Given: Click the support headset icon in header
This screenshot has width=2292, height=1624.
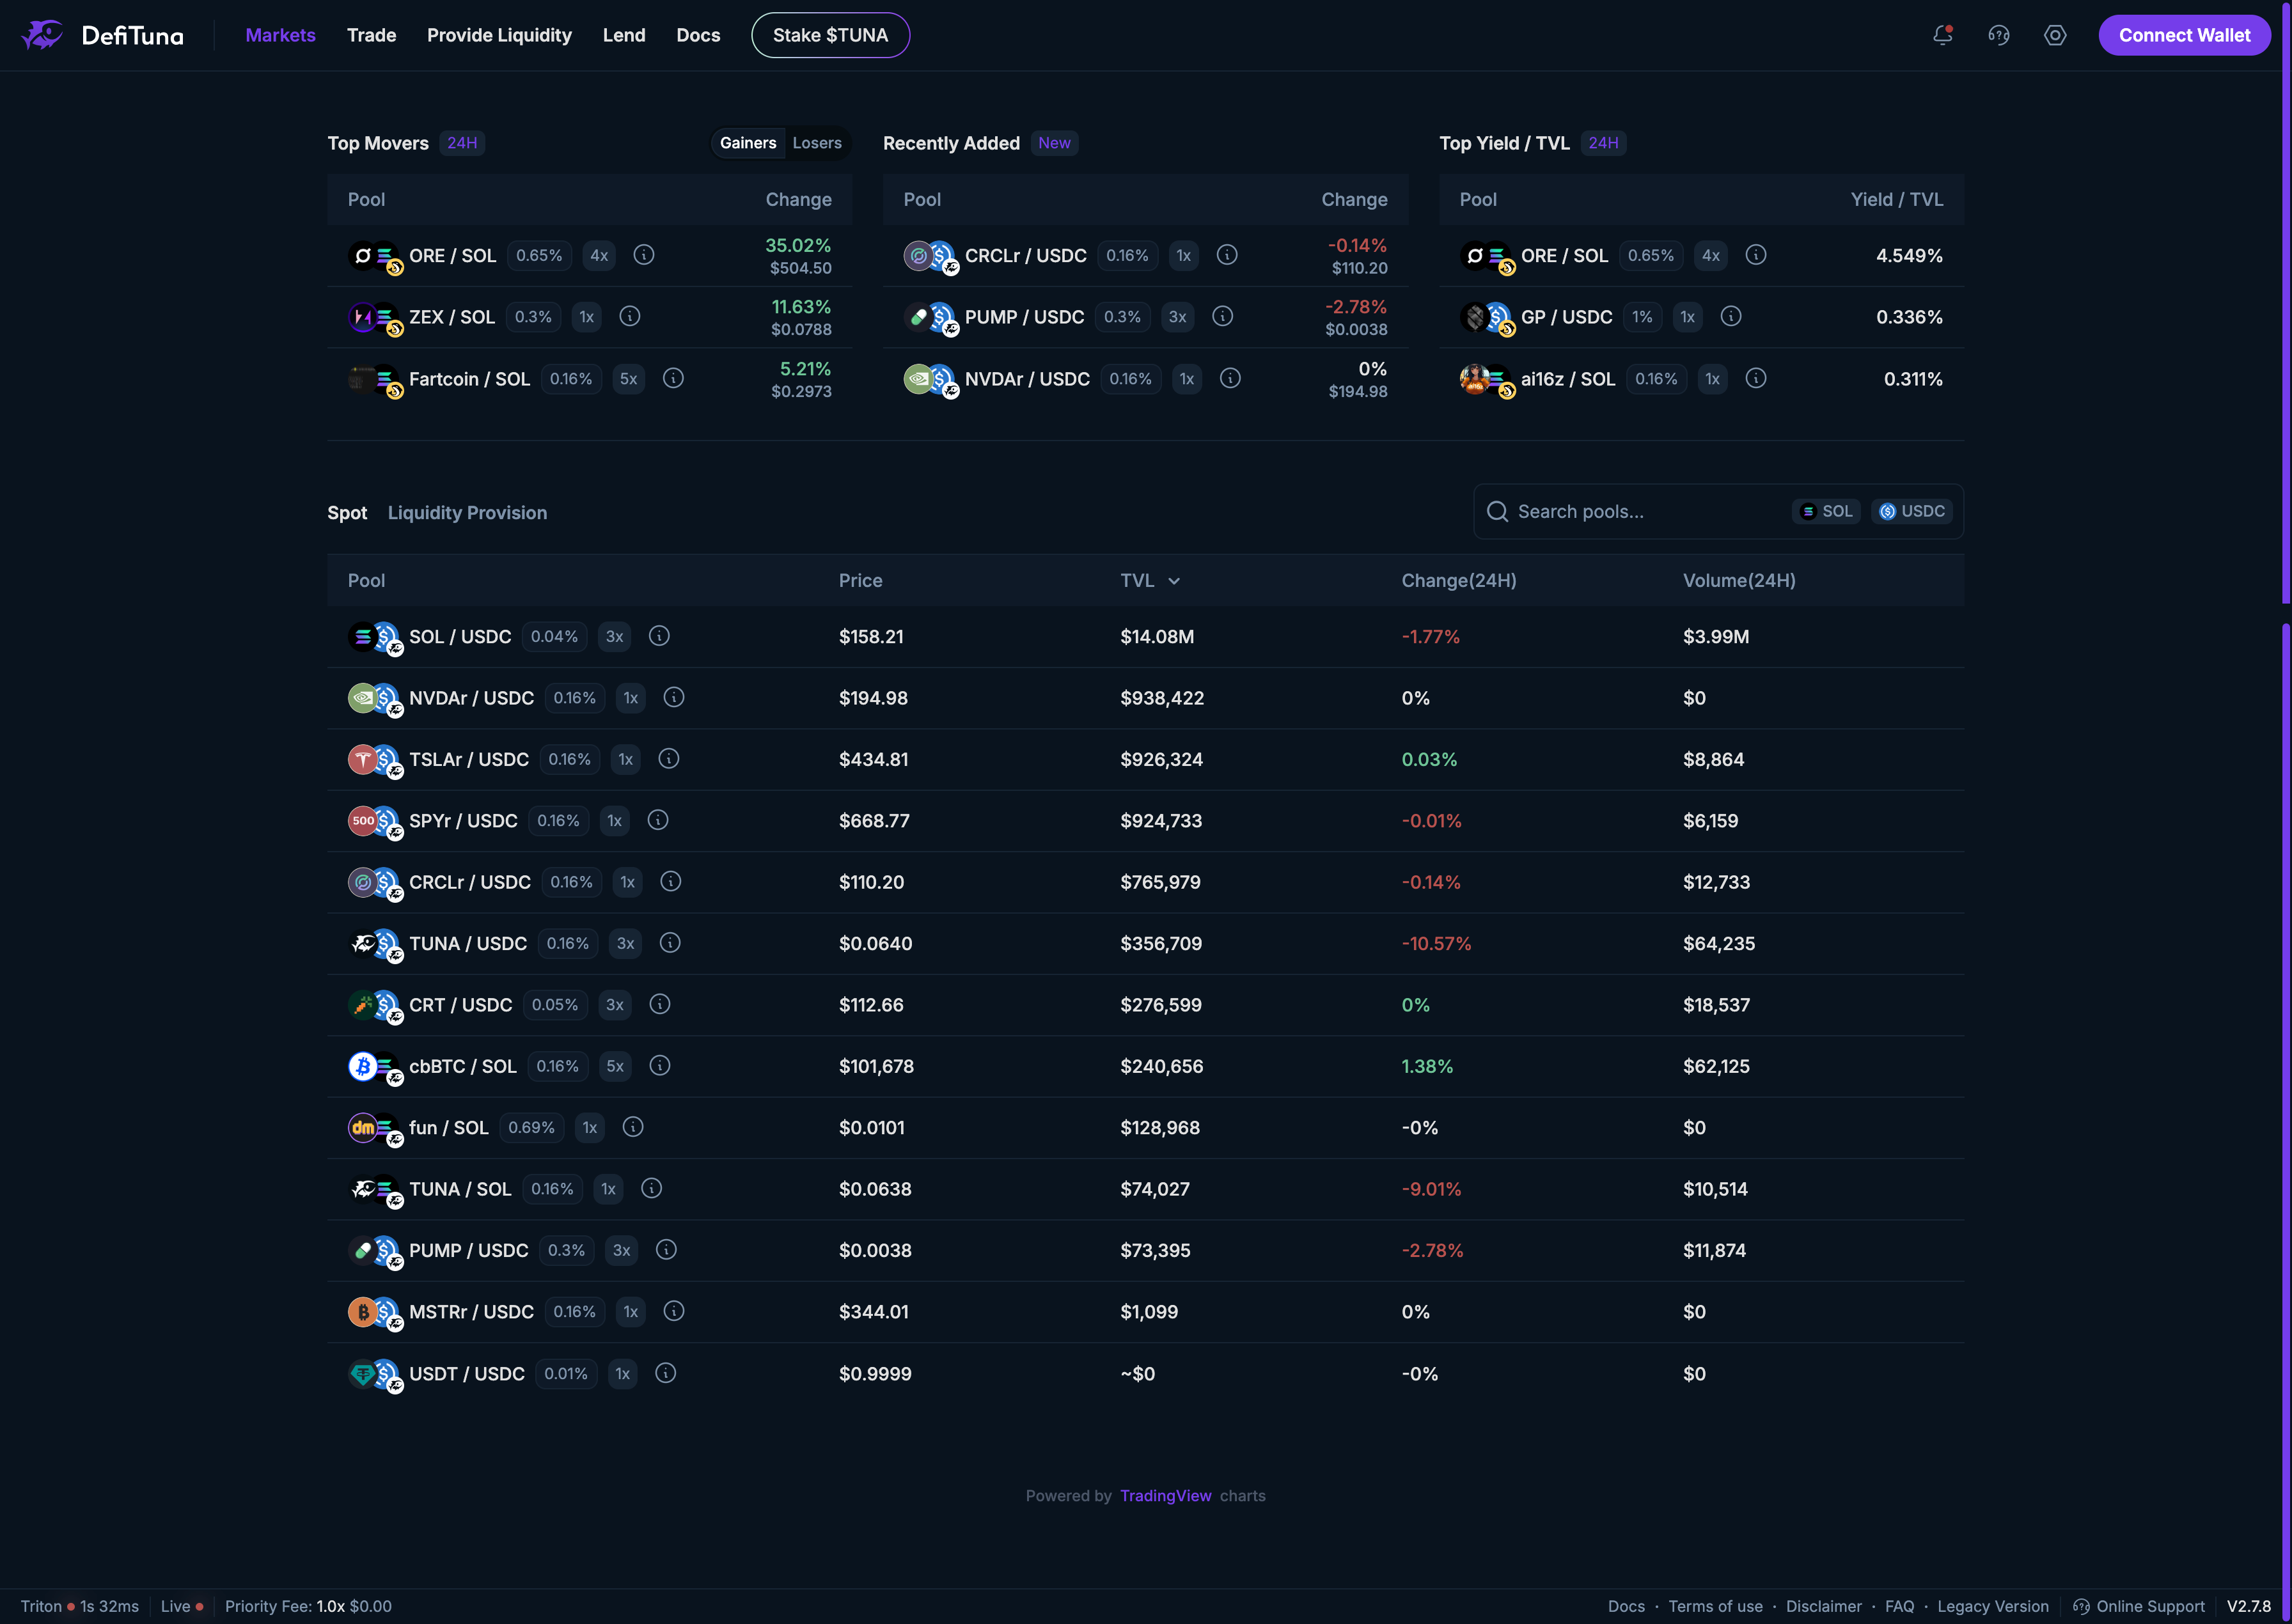Looking at the screenshot, I should click(x=1998, y=35).
